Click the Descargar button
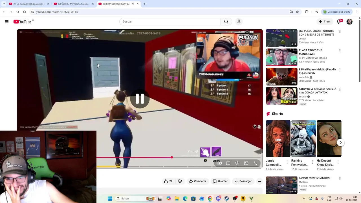 [x=243, y=181]
